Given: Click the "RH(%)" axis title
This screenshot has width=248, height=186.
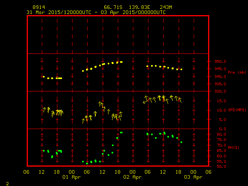Looking at the screenshot, I should pyautogui.click(x=233, y=147).
